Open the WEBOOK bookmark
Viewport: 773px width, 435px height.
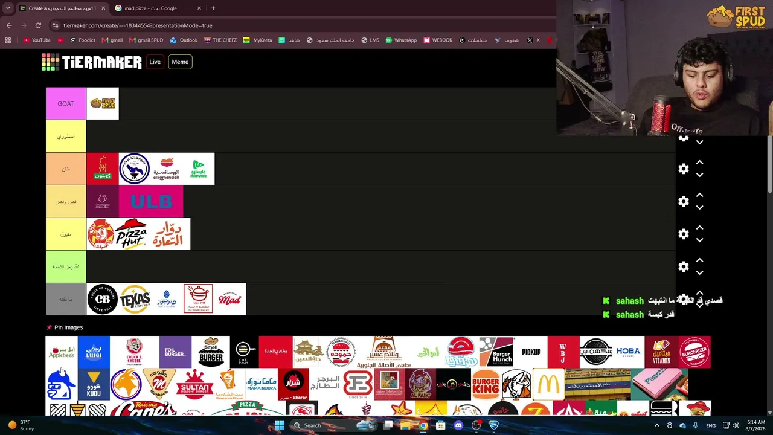point(438,40)
